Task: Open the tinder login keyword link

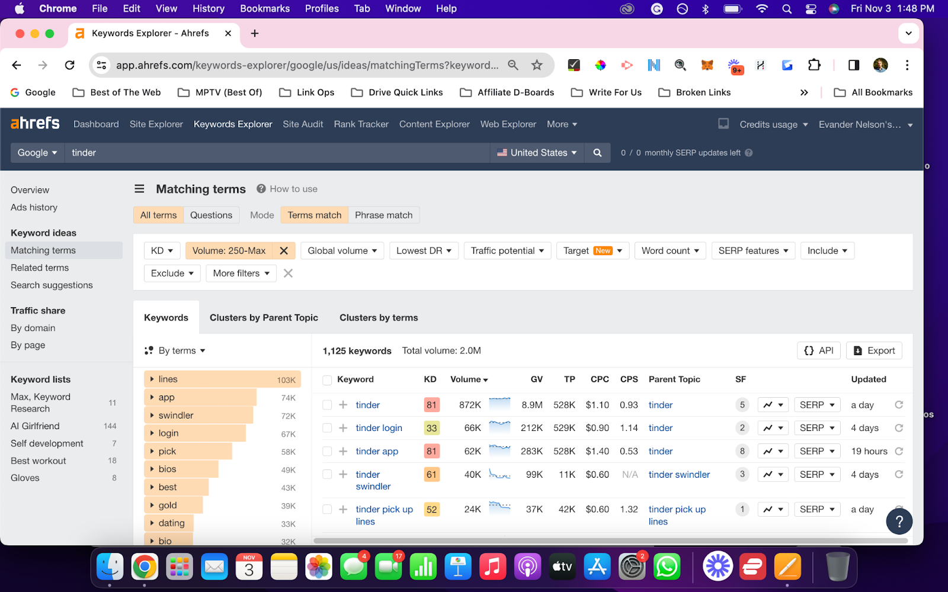Action: [x=379, y=427]
